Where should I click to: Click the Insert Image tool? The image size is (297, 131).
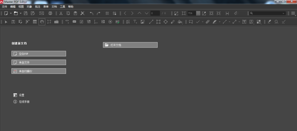click(142, 22)
